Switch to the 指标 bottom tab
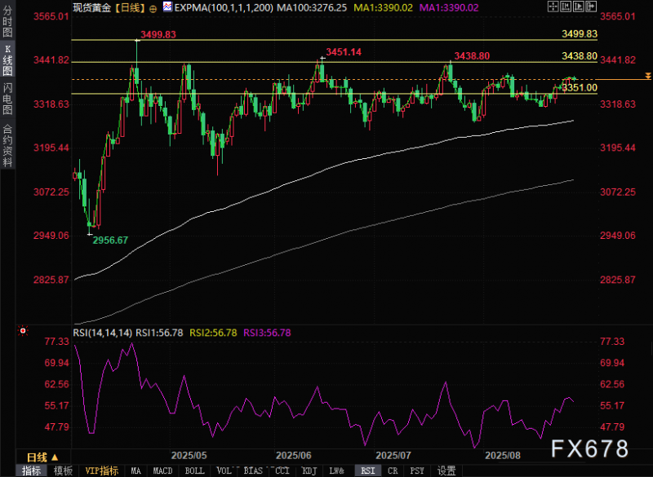 (x=31, y=470)
